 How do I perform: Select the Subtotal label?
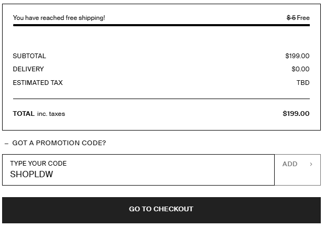point(29,56)
